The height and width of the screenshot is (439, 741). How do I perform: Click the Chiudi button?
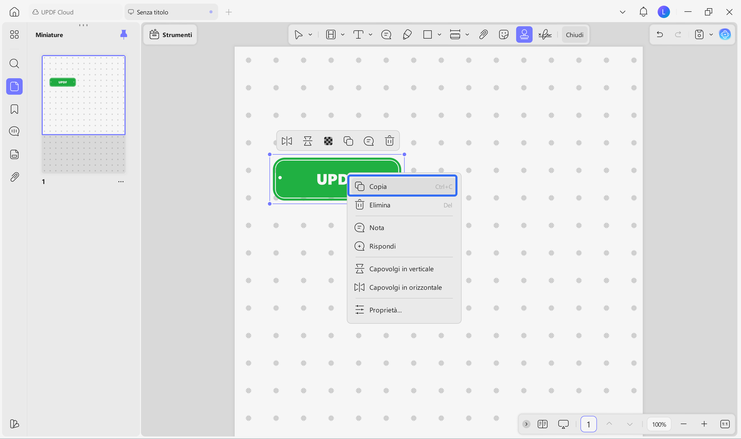click(575, 35)
